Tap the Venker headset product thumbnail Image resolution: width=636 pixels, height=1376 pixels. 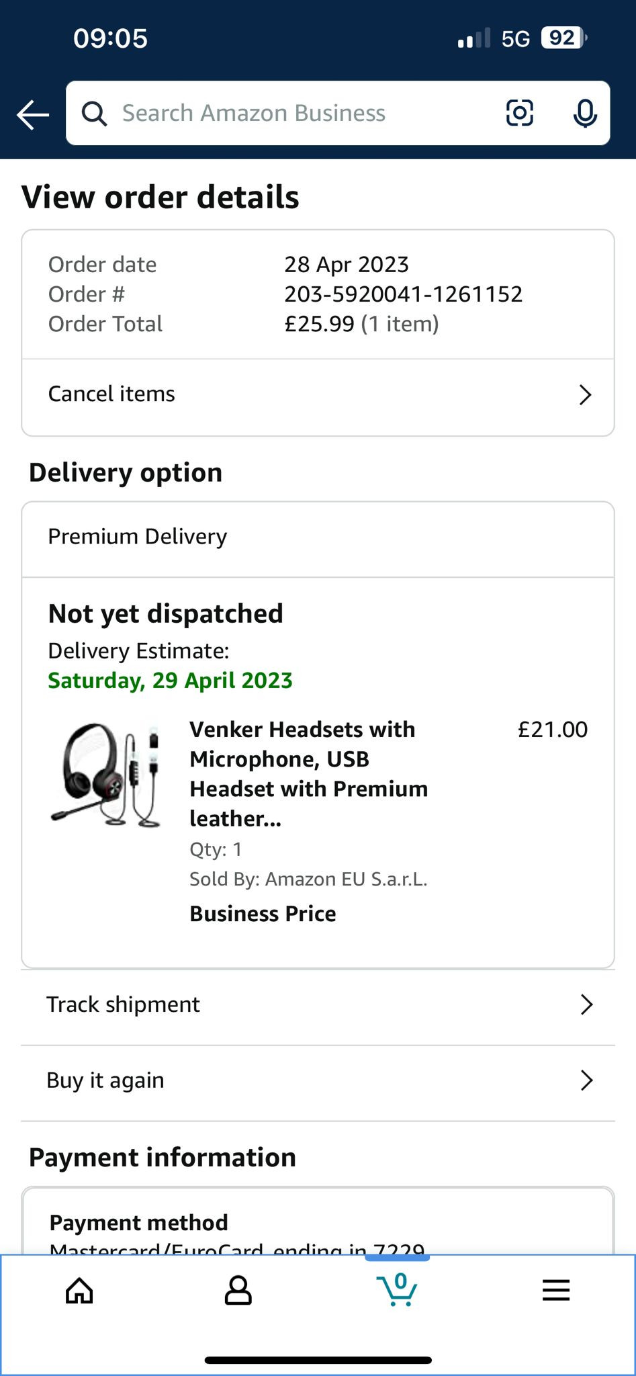click(107, 775)
